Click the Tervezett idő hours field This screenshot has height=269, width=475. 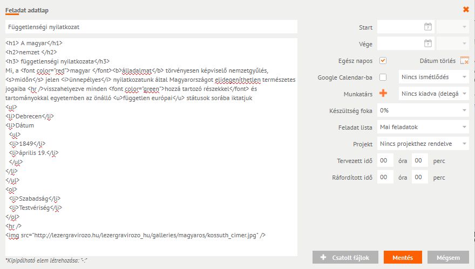coord(385,160)
